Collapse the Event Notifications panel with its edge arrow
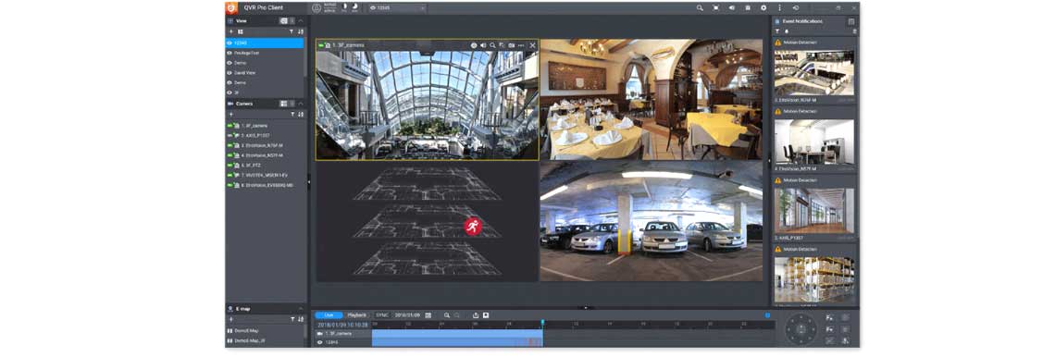Viewport: 1055px width, 357px height. [769, 161]
